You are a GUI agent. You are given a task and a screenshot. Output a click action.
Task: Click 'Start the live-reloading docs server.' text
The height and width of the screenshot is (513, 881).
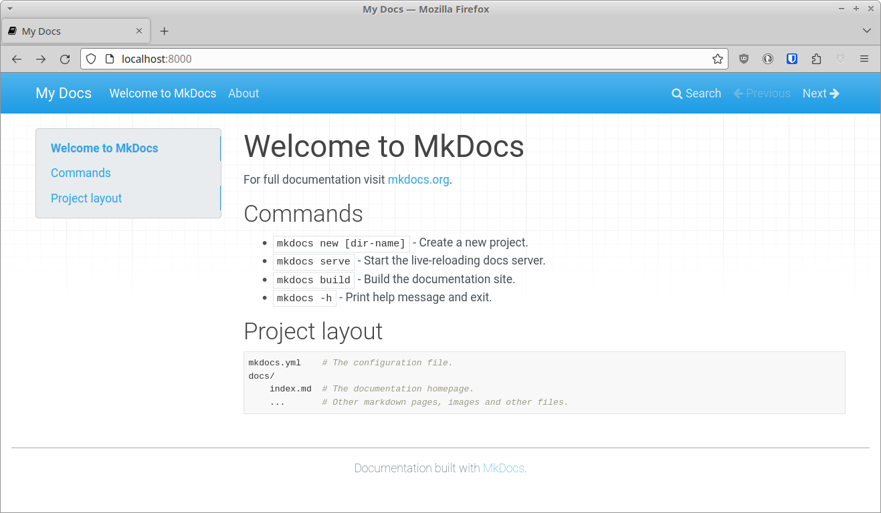[x=455, y=261]
